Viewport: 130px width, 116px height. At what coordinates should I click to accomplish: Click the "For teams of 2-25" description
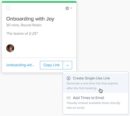point(22,34)
